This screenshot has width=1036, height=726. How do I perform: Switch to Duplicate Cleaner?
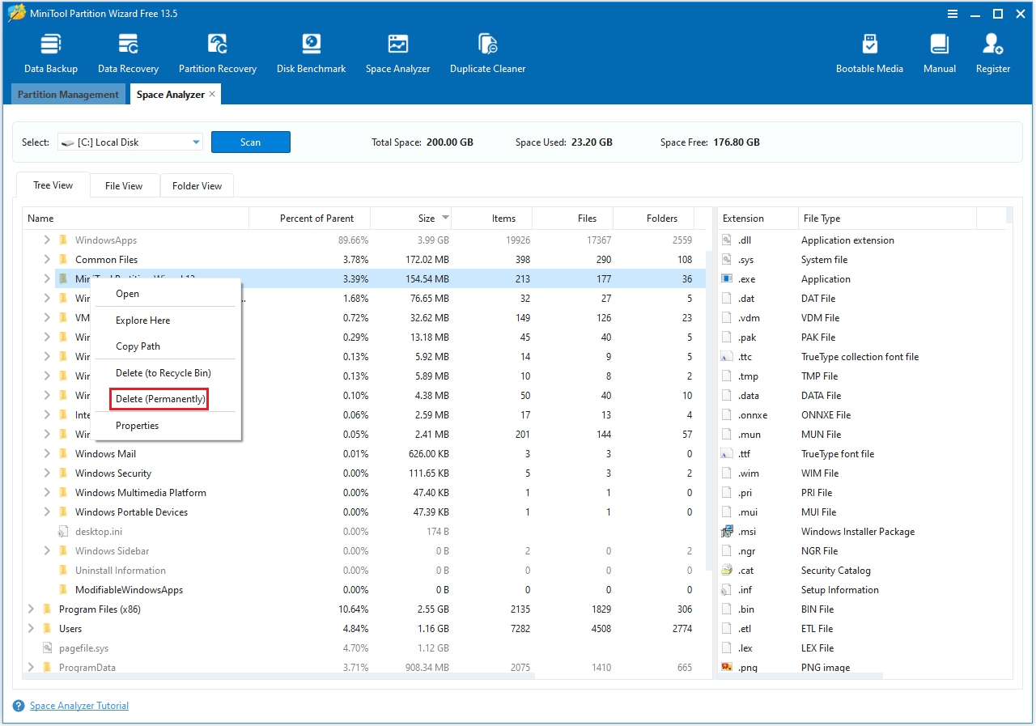pyautogui.click(x=487, y=50)
